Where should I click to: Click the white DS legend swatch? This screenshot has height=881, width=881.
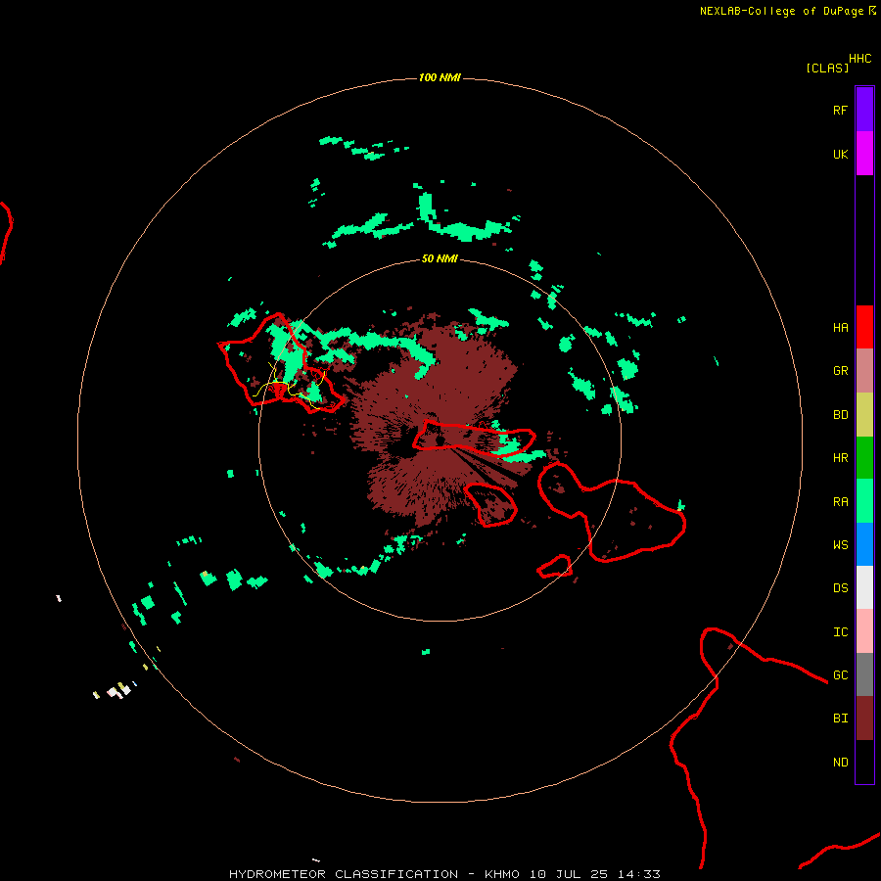(864, 587)
